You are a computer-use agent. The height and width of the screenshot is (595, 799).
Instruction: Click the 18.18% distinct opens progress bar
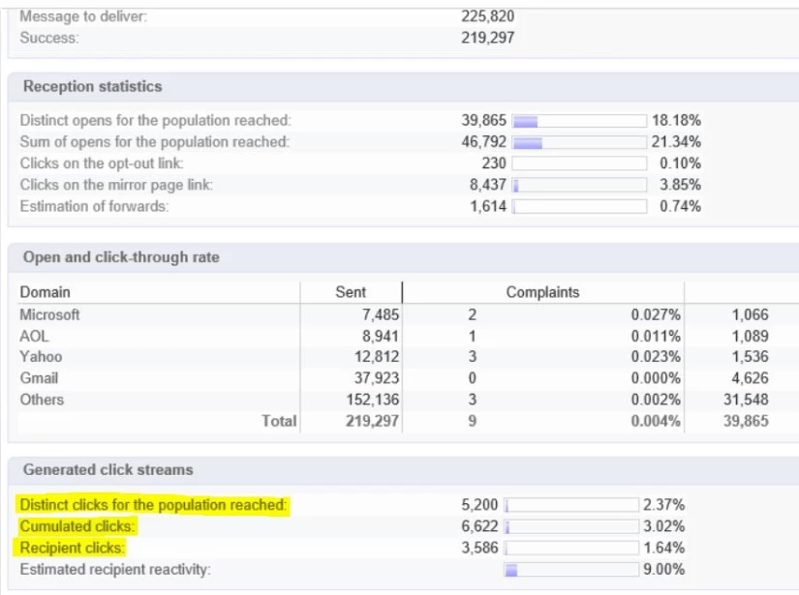579,121
